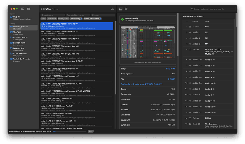Click Find similar C major around 171 BPM link
Viewport: 245px width, 144px height.
pos(141,84)
